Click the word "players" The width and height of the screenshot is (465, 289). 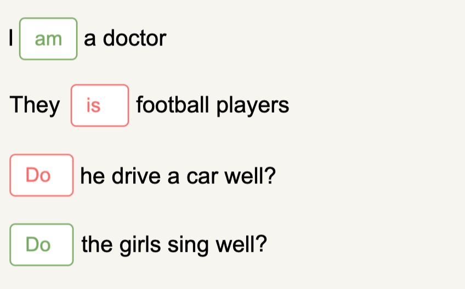pyautogui.click(x=252, y=105)
